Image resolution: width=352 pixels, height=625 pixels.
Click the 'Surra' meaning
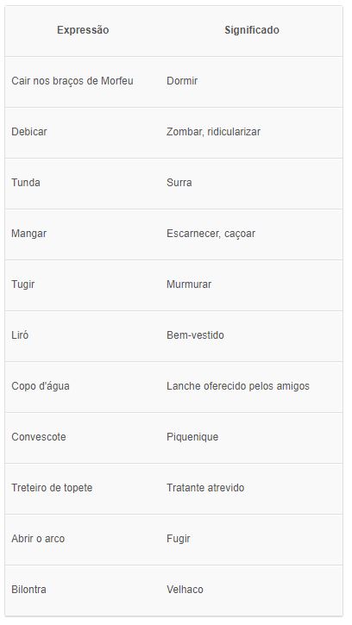[179, 183]
